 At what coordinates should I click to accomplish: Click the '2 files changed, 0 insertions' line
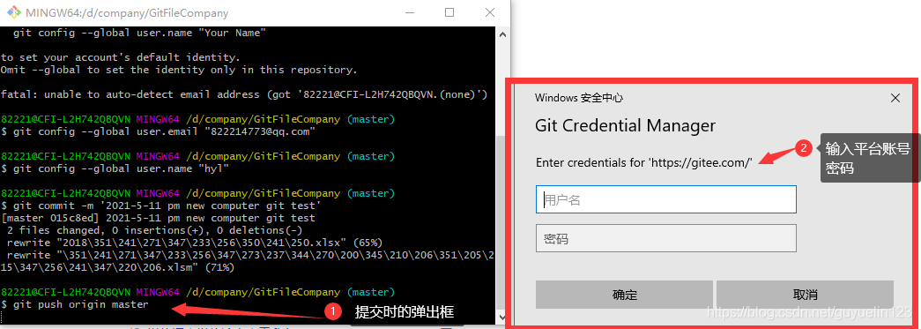click(x=154, y=230)
